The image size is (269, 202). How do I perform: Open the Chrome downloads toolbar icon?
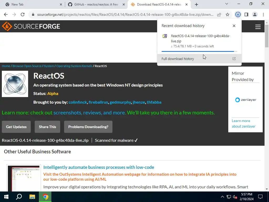click(x=238, y=14)
